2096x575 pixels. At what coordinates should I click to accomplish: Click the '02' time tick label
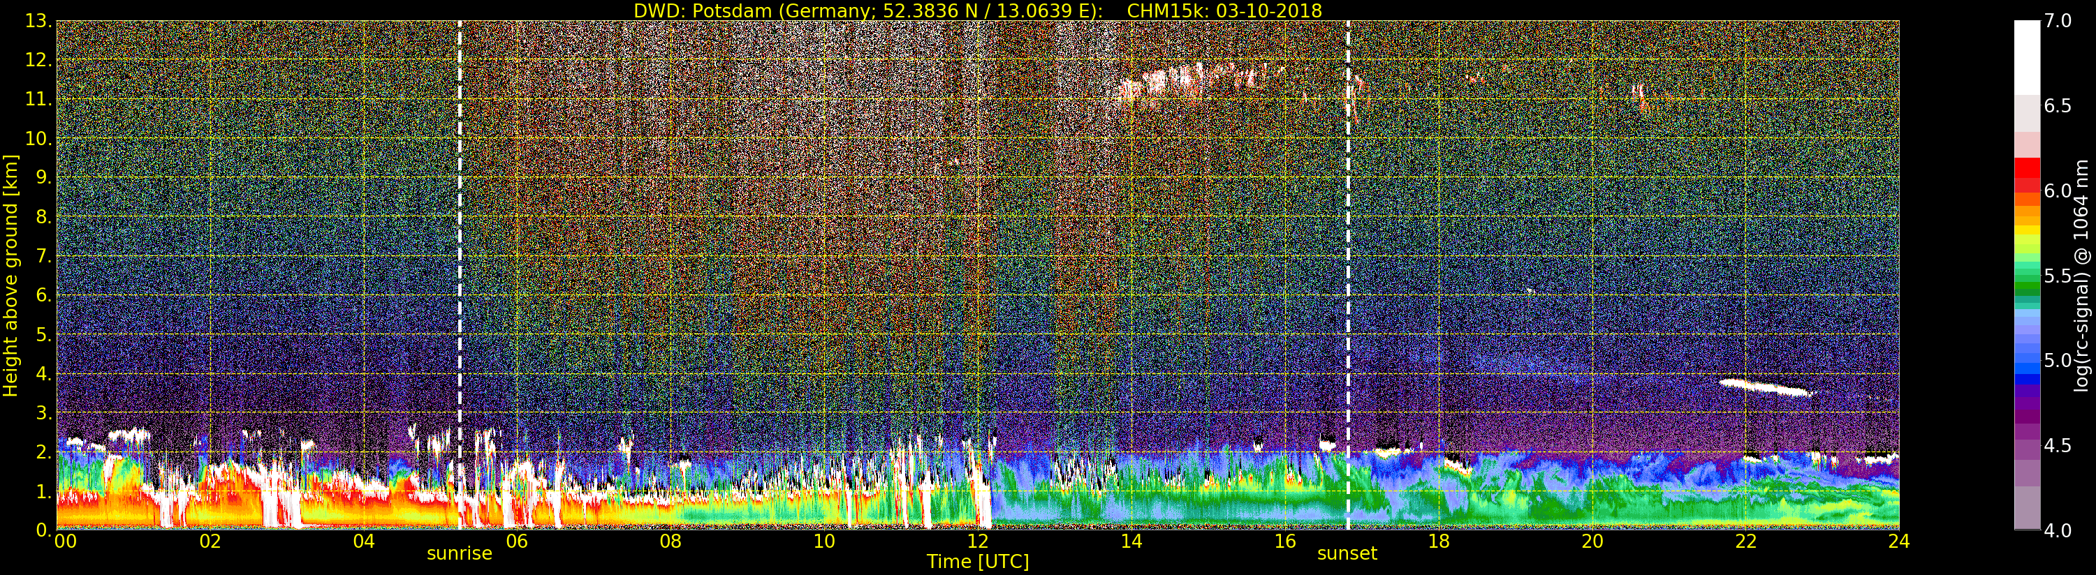[x=210, y=541]
